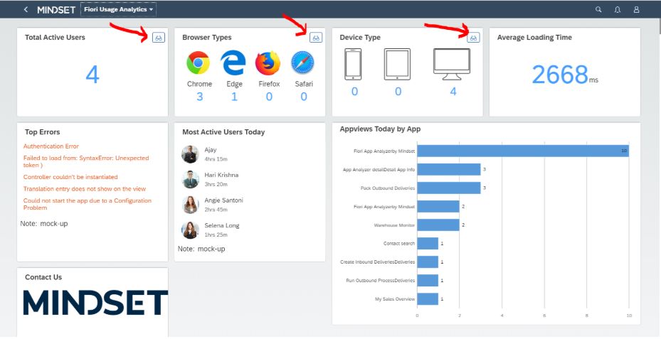The image size is (661, 339).
Task: Click the Total Active Users value 4
Action: (x=92, y=75)
